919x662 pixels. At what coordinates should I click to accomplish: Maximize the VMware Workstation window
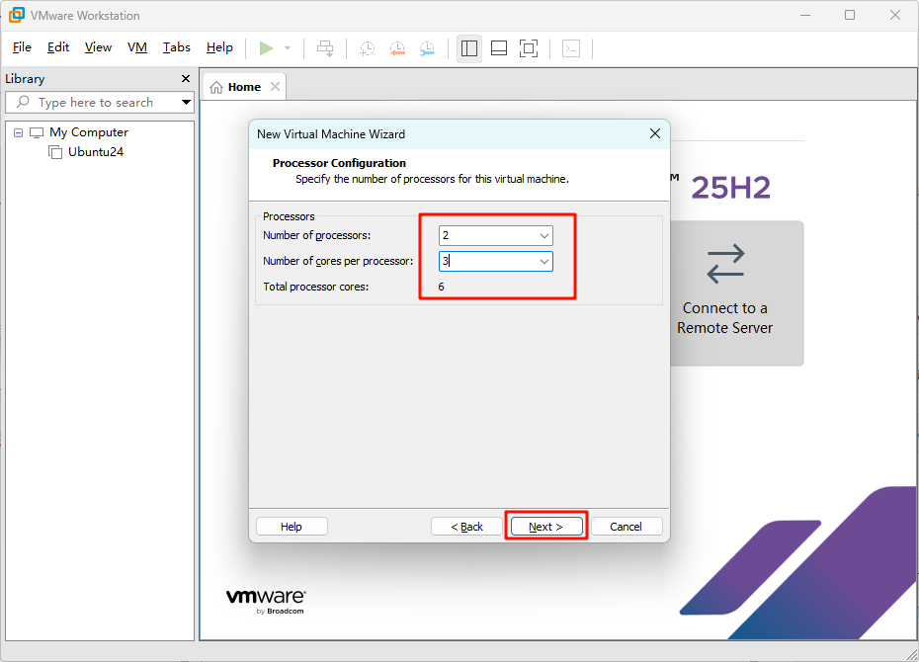coord(850,15)
